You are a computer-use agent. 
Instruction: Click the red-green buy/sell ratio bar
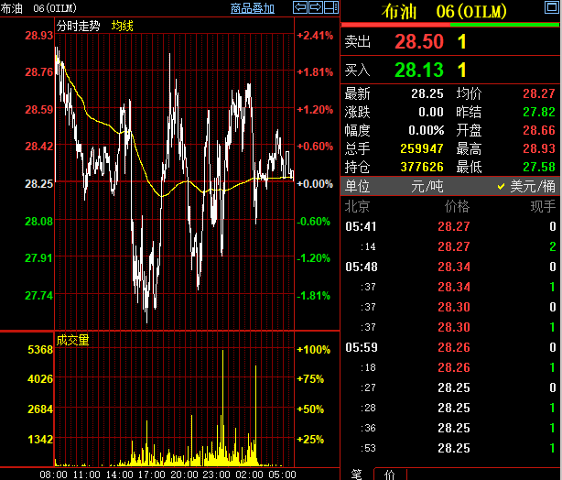(x=449, y=25)
